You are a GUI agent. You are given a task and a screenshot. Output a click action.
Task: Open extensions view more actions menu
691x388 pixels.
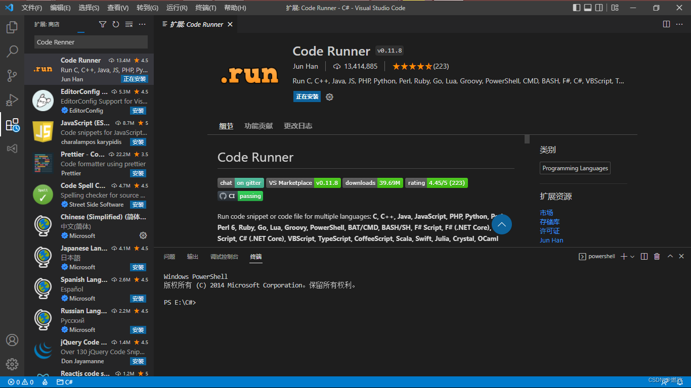[142, 24]
